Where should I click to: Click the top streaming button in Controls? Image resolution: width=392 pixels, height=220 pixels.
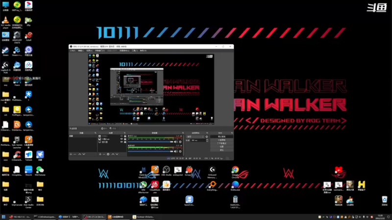[221, 137]
